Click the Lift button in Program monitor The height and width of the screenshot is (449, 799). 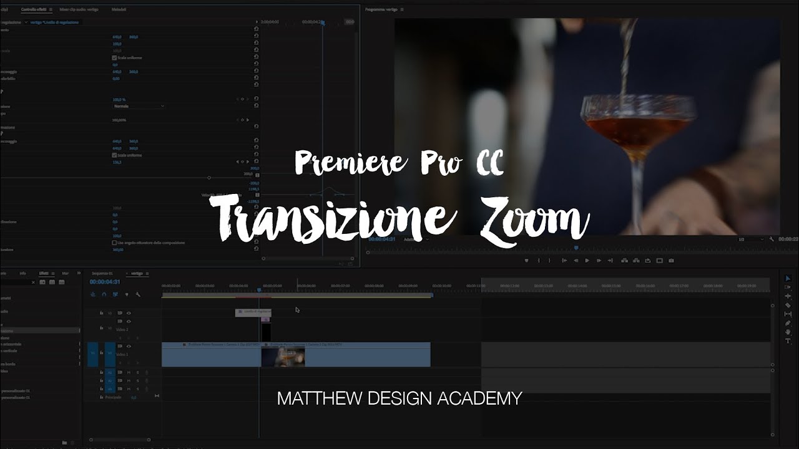click(625, 261)
